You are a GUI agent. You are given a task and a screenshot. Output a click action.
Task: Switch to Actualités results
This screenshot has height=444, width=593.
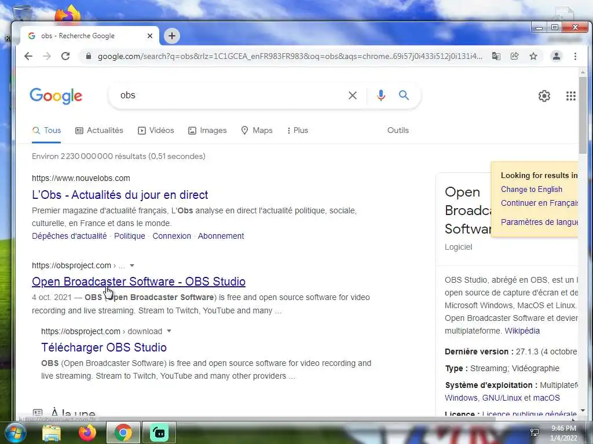100,130
